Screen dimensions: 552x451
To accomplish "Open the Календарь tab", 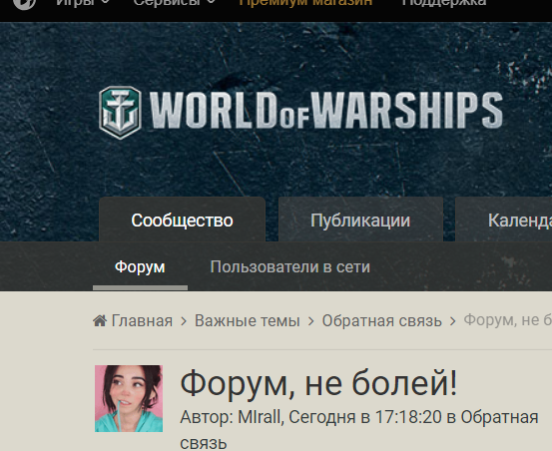I will coord(504,220).
